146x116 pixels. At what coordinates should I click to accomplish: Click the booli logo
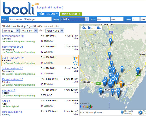18,8
